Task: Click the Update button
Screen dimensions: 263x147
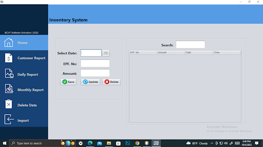Action: (91, 82)
